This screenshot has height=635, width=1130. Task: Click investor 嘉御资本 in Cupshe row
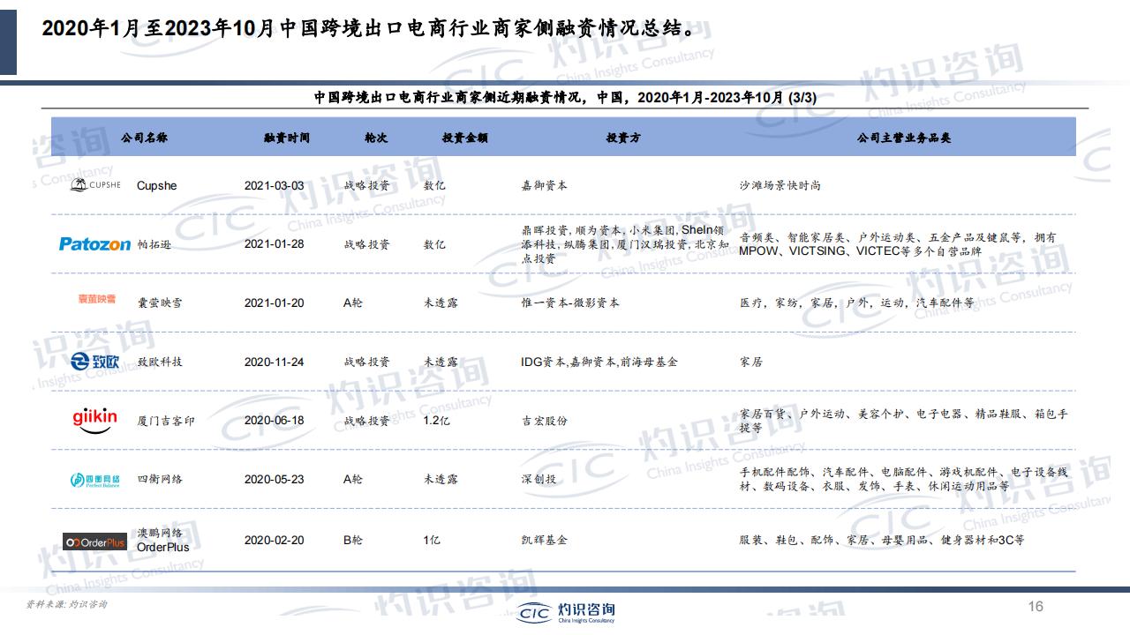pos(545,185)
